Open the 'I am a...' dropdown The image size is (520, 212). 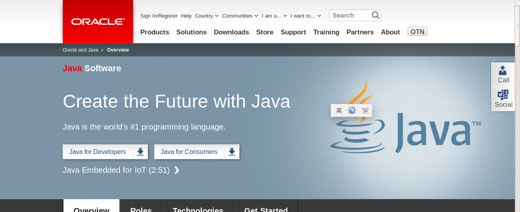coord(274,16)
